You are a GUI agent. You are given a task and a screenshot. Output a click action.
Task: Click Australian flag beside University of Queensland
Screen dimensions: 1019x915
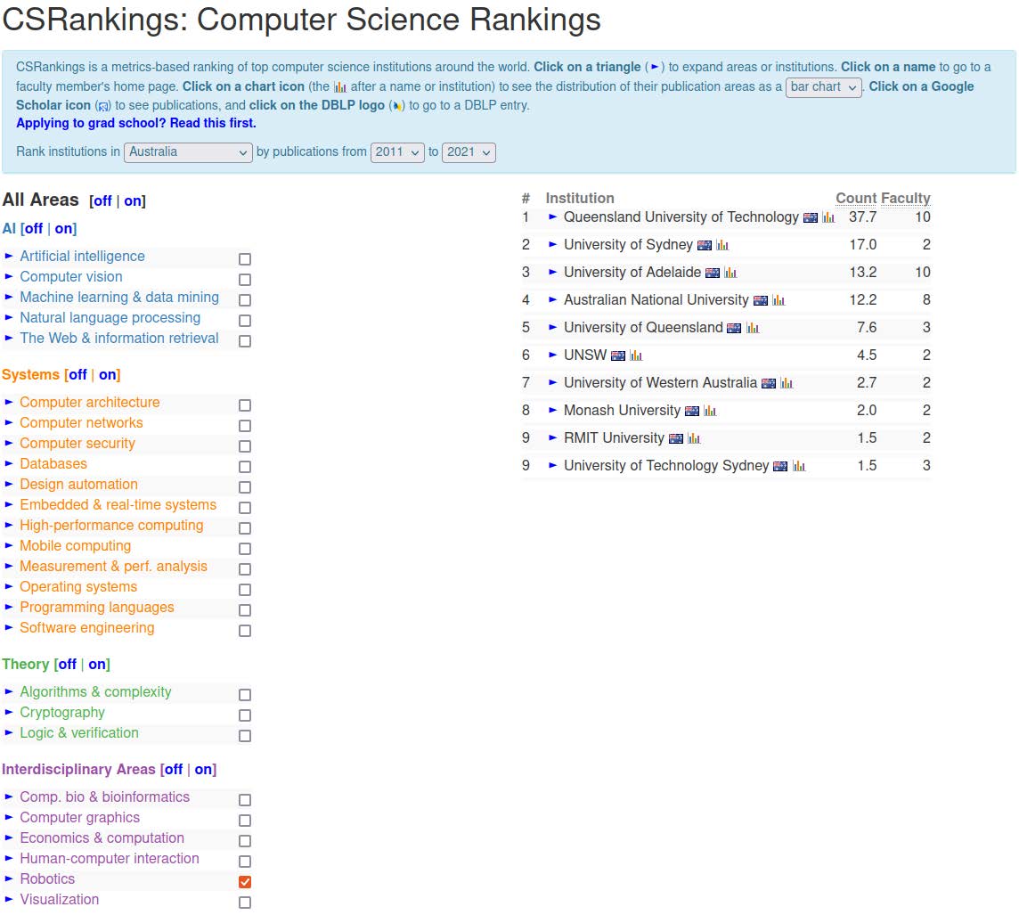[734, 328]
